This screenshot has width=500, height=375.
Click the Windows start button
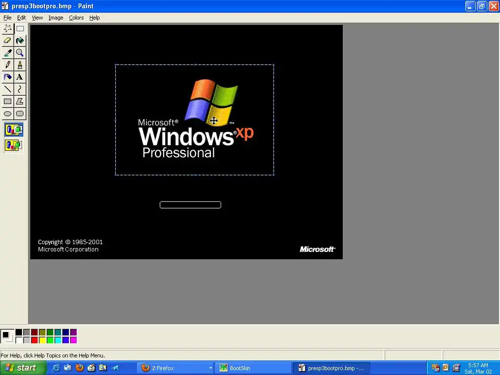[23, 368]
